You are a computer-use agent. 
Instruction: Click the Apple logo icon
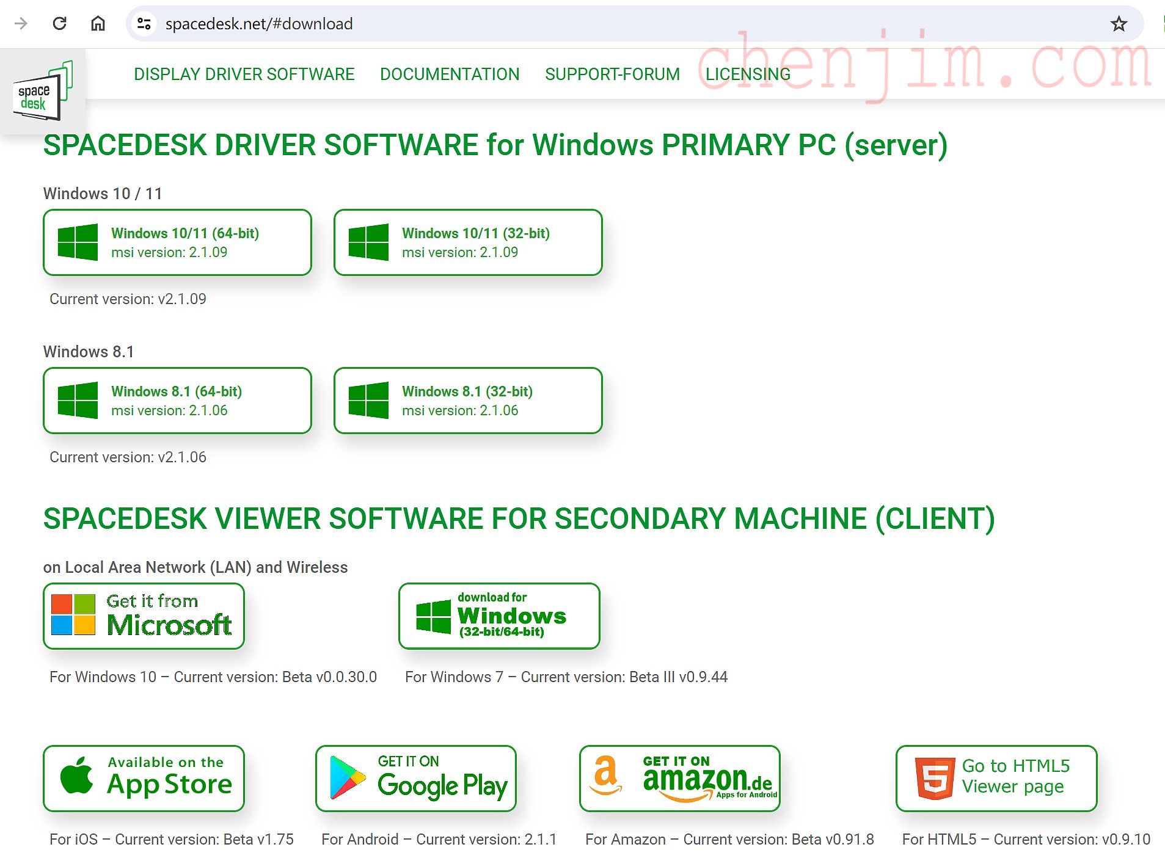[x=77, y=776]
